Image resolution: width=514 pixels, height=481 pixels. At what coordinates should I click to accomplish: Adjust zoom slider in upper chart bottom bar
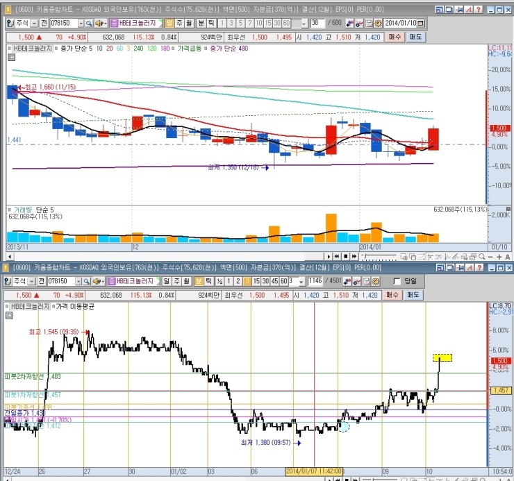[379, 257]
